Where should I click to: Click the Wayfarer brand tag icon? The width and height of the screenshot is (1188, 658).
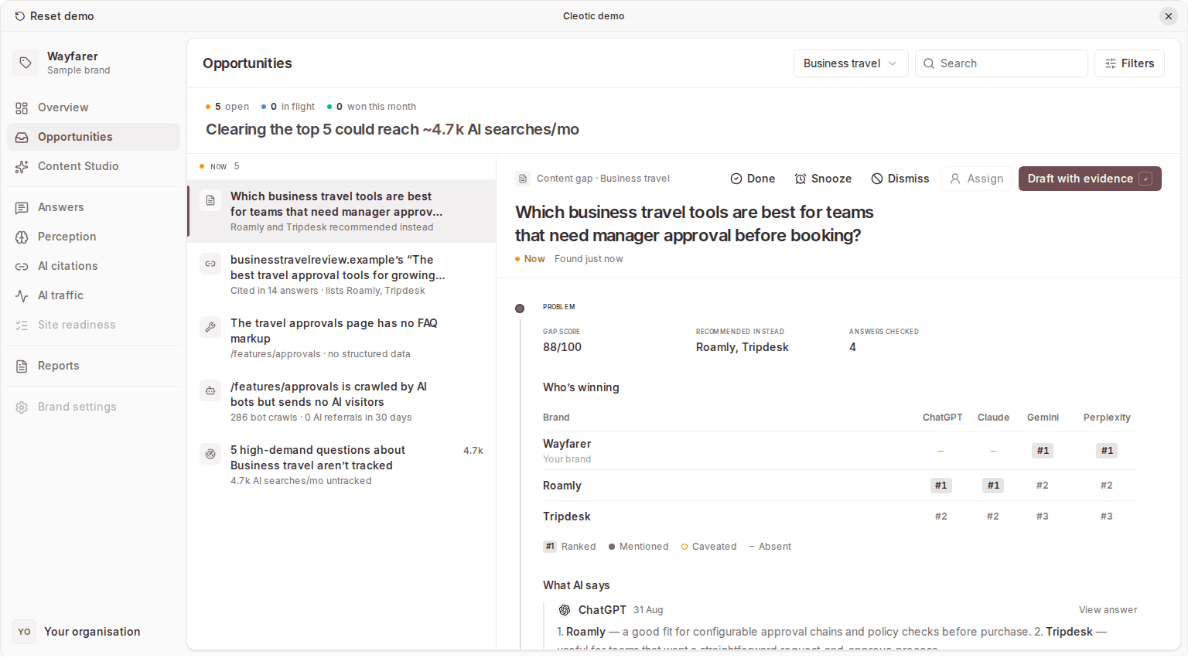pyautogui.click(x=25, y=63)
